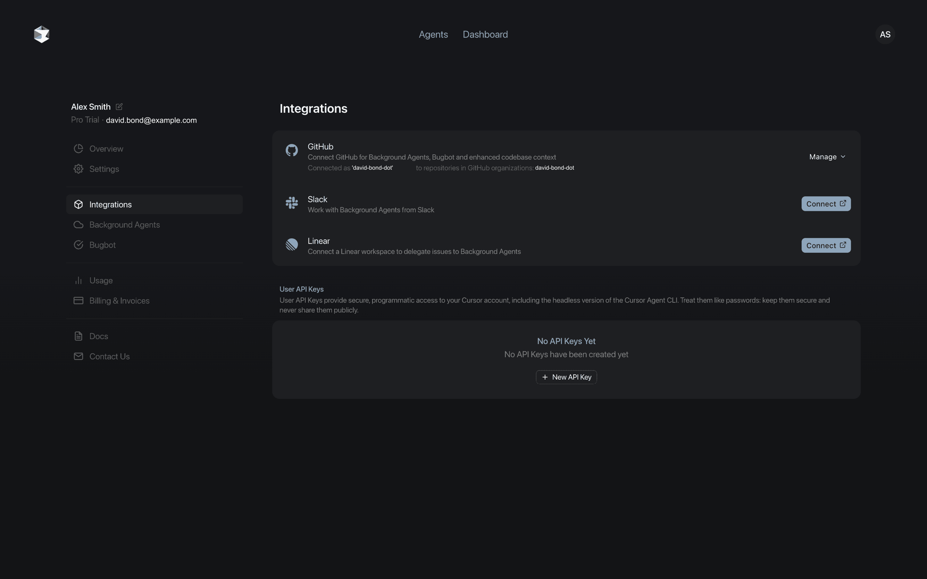Click the Linear integration title
The height and width of the screenshot is (579, 927).
point(319,241)
